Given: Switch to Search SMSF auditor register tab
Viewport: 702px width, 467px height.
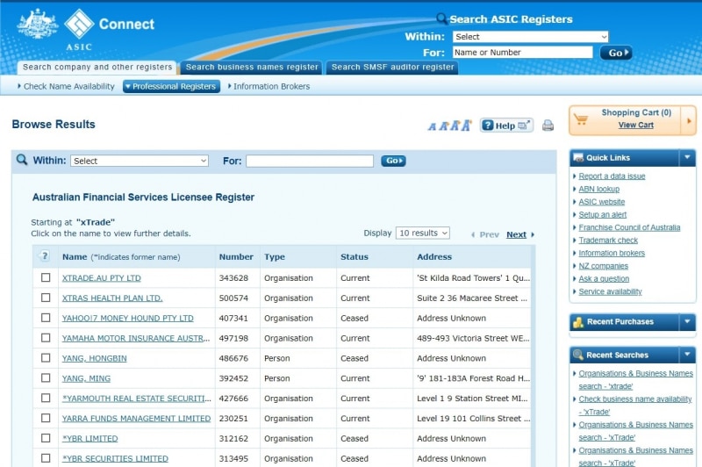Looking at the screenshot, I should pos(392,68).
